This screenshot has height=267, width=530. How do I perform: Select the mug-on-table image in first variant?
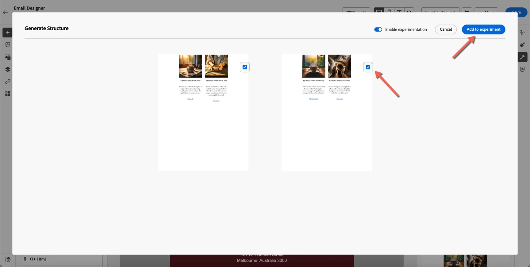[x=190, y=66]
